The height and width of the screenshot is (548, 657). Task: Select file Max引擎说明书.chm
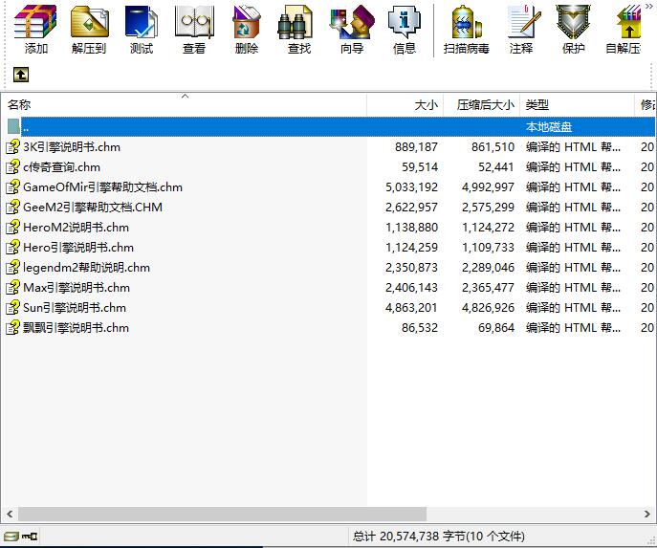tap(328, 288)
